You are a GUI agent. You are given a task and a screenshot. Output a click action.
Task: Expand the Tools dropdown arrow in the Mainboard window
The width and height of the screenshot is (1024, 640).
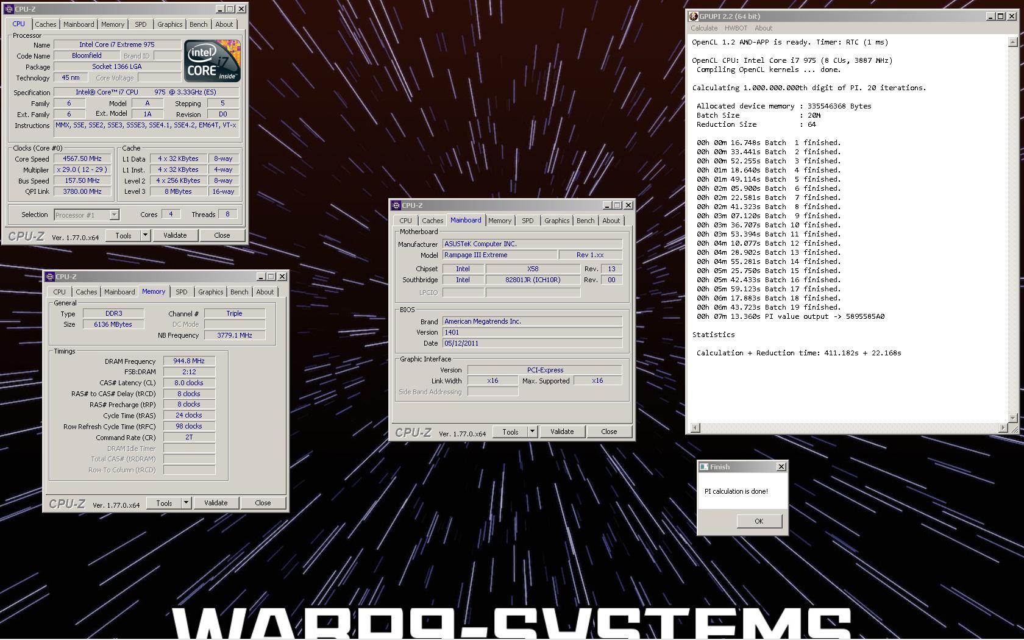click(x=532, y=432)
